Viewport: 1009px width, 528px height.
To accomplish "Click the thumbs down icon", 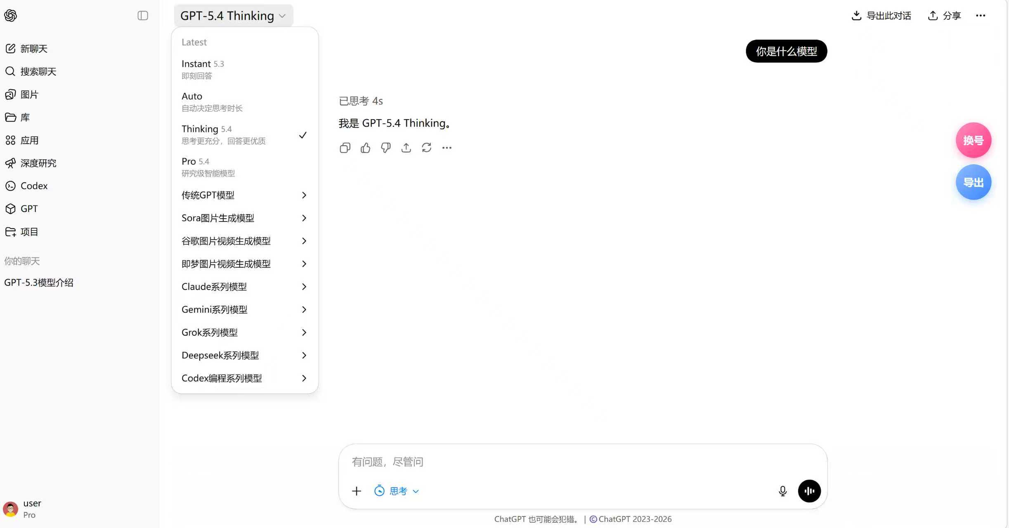I will 385,148.
